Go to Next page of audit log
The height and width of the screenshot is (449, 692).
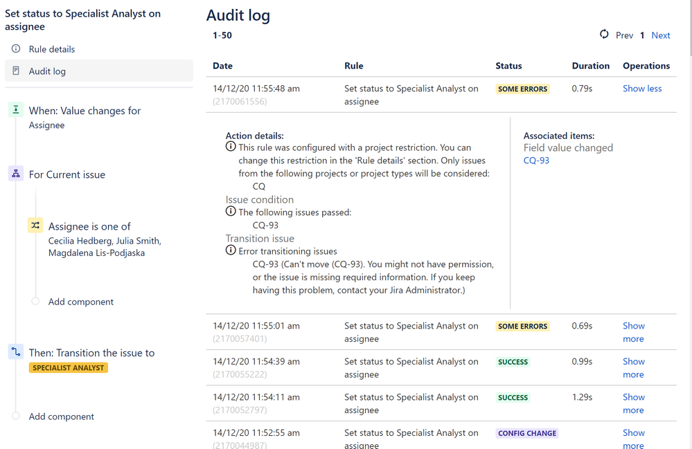661,35
